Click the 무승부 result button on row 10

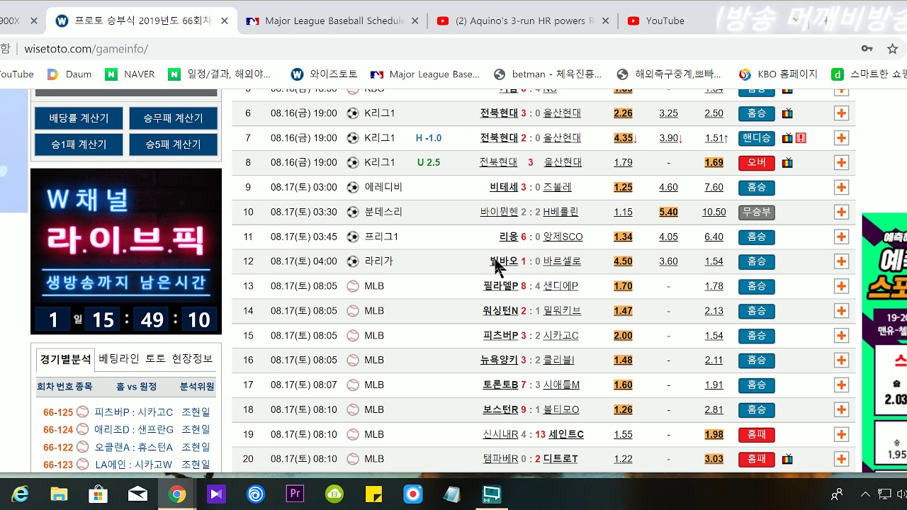pos(756,212)
